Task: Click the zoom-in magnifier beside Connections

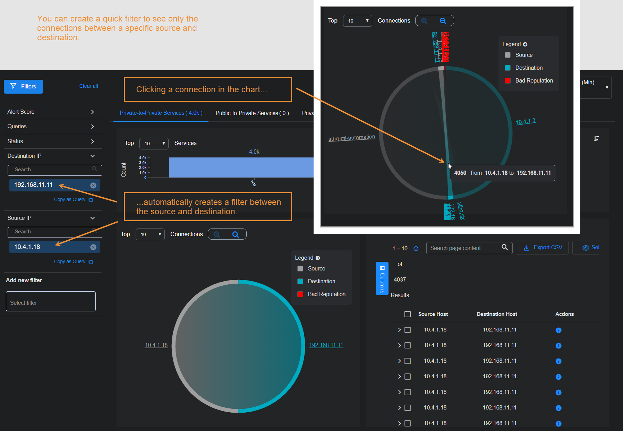Action: pyautogui.click(x=217, y=234)
